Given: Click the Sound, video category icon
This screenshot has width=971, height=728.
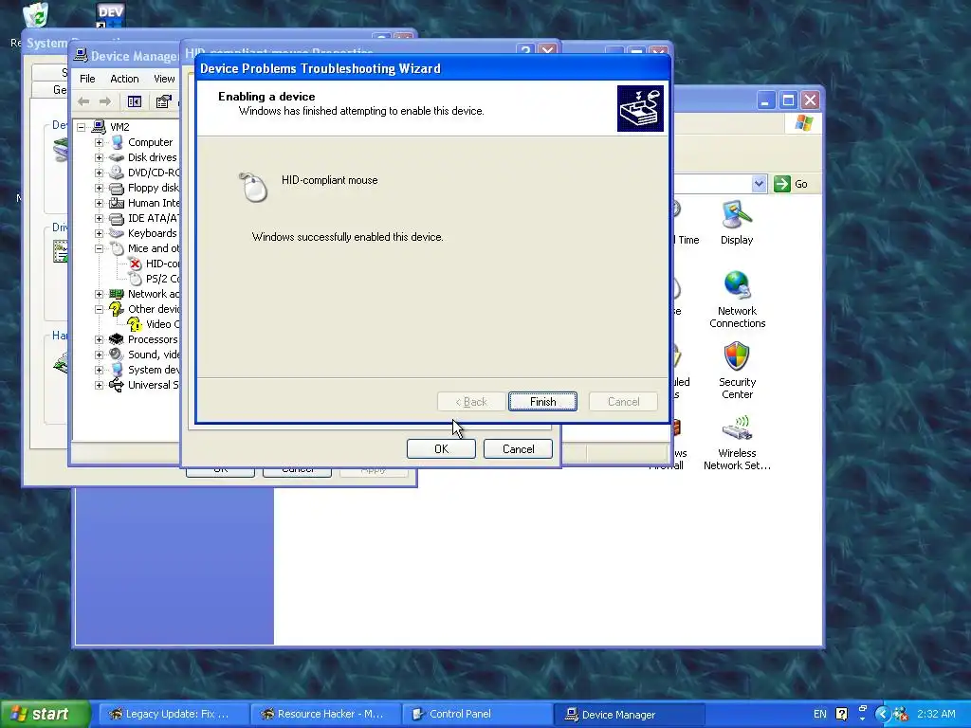Looking at the screenshot, I should pos(117,355).
